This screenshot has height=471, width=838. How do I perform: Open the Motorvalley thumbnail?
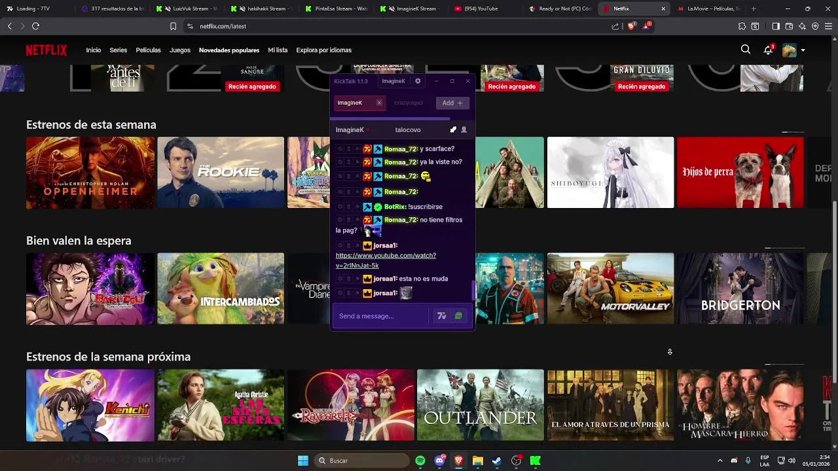click(610, 288)
